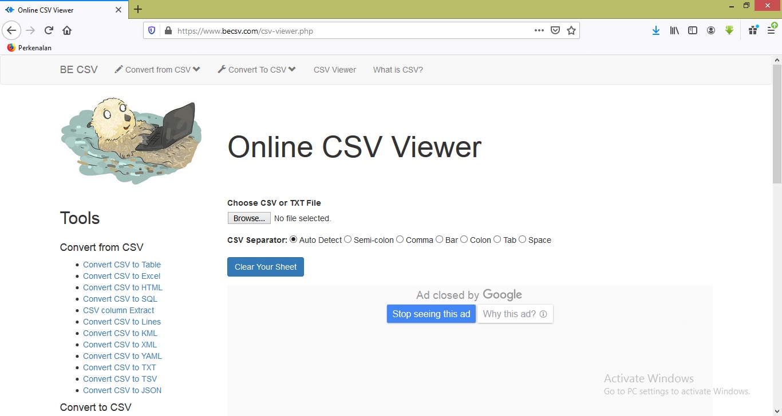Expand the Convert To CSV dropdown

tap(256, 70)
